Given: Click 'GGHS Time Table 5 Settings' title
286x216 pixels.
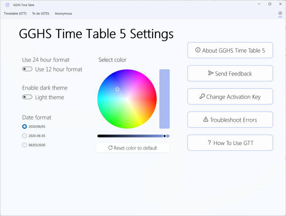Looking at the screenshot, I should pos(96,34).
